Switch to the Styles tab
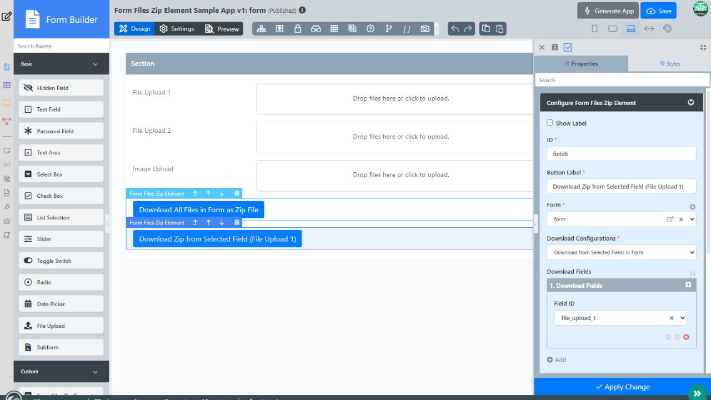This screenshot has height=400, width=711. [x=669, y=64]
